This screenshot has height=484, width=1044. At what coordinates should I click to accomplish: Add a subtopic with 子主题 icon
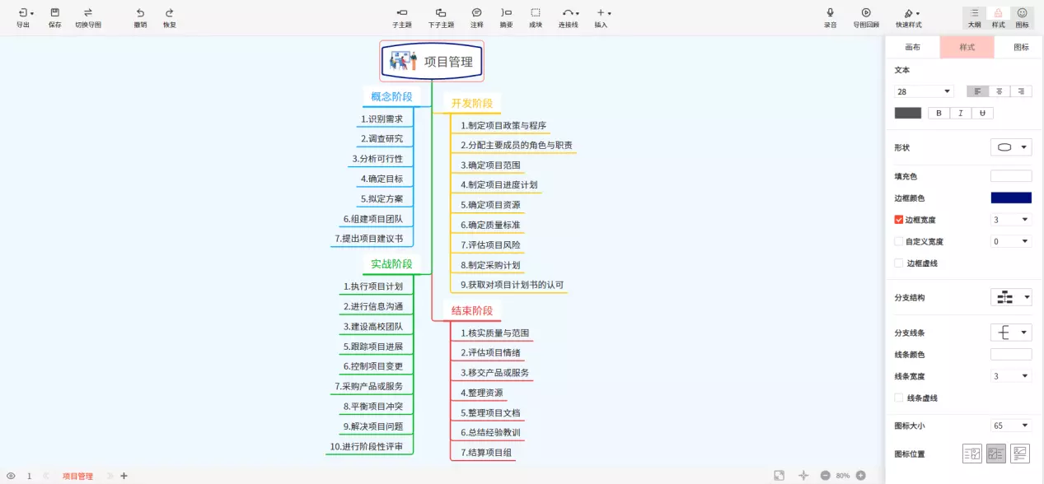point(402,13)
